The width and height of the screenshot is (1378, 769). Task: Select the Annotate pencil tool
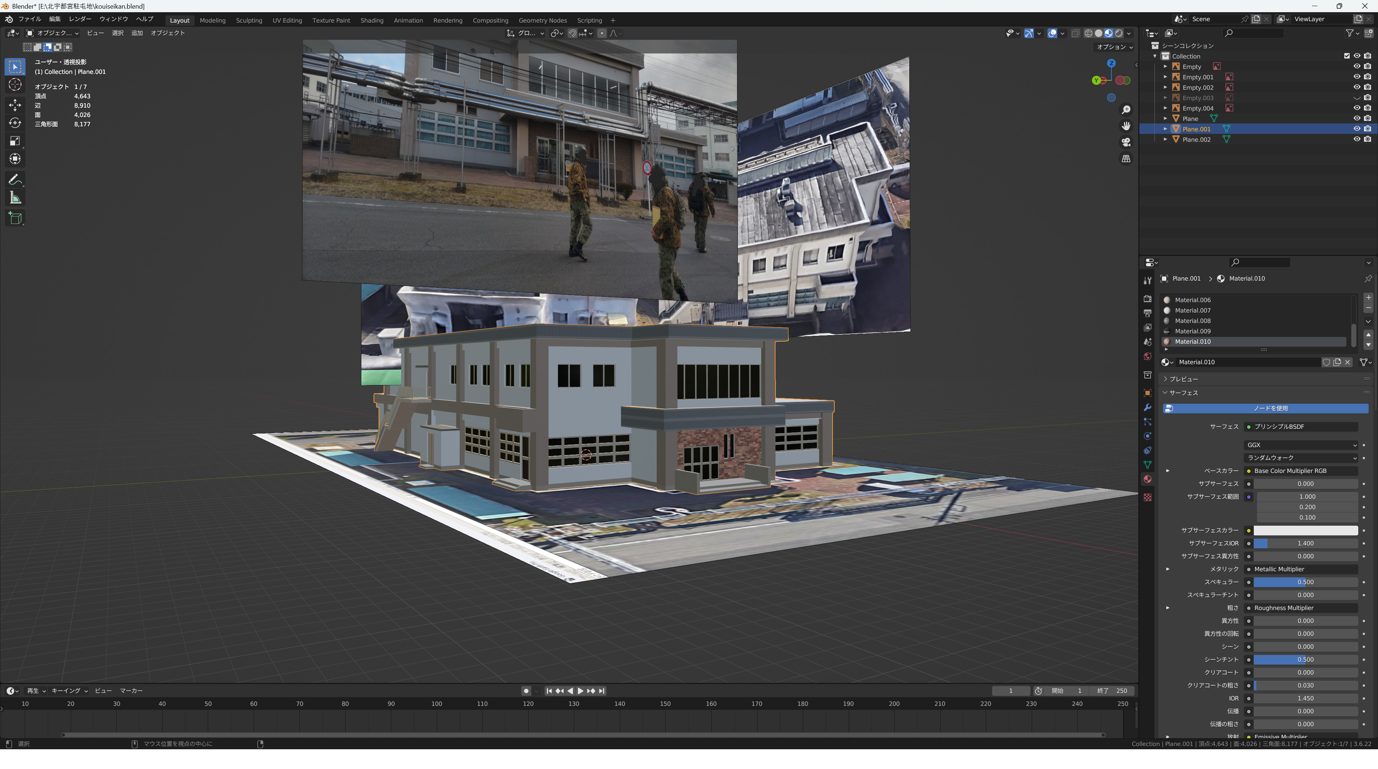[15, 180]
